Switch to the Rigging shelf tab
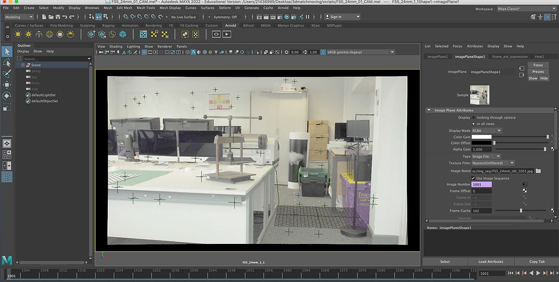This screenshot has width=559, height=282. pyautogui.click(x=108, y=26)
